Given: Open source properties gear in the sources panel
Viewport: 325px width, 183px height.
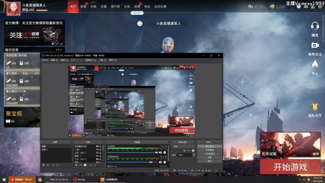Looking at the screenshot, I should [85, 165].
